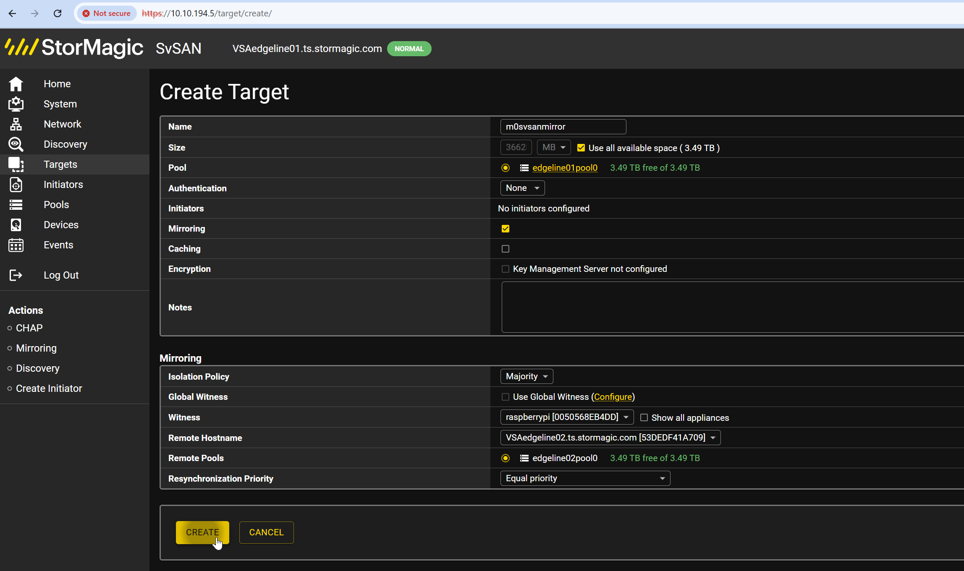Click Log Out in the sidebar

[x=61, y=275]
